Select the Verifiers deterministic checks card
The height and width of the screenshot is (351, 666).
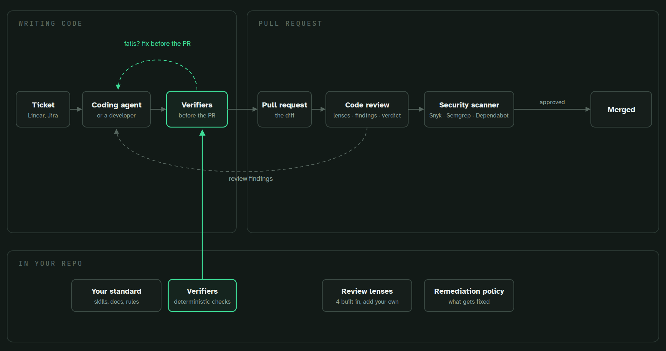[x=202, y=295]
